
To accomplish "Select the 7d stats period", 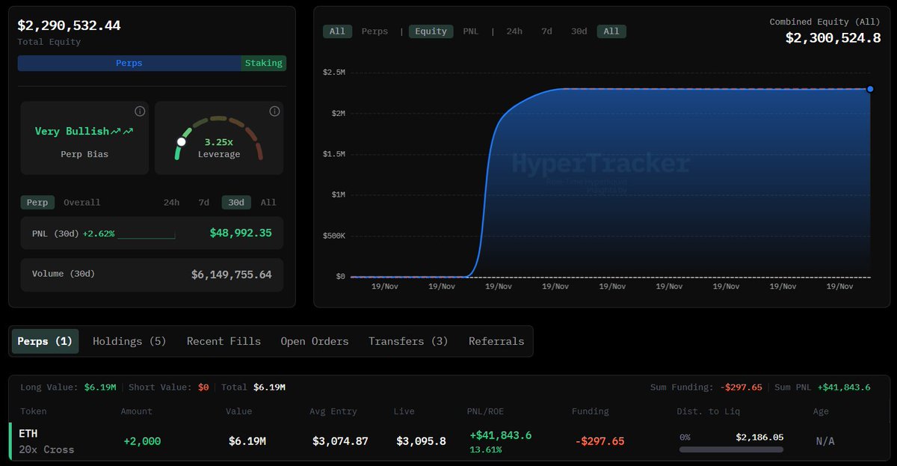I will pyautogui.click(x=203, y=202).
